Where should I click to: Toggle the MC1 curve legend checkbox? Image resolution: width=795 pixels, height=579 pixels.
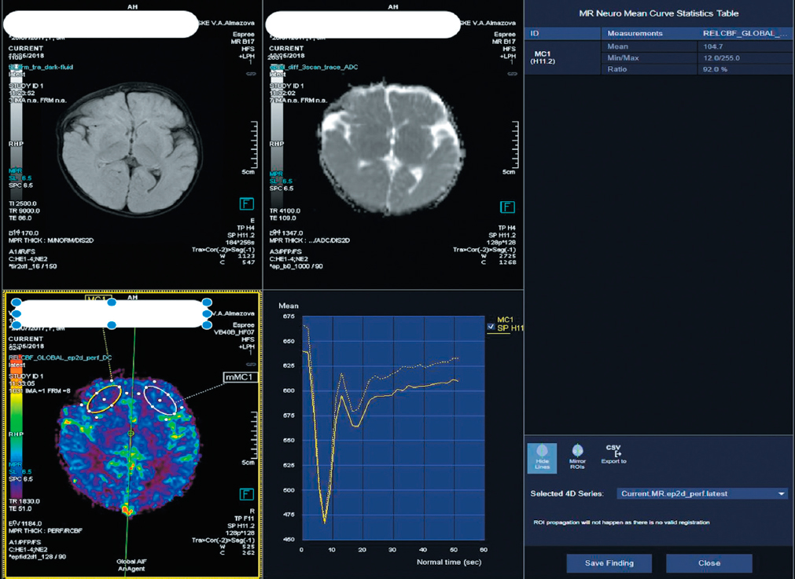[x=491, y=327]
